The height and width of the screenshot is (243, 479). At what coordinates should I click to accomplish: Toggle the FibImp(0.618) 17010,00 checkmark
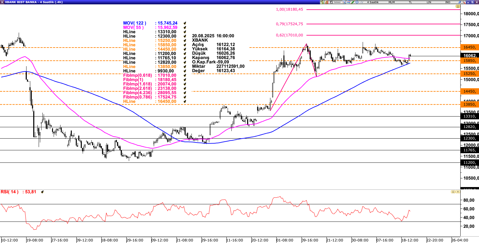click(x=185, y=76)
